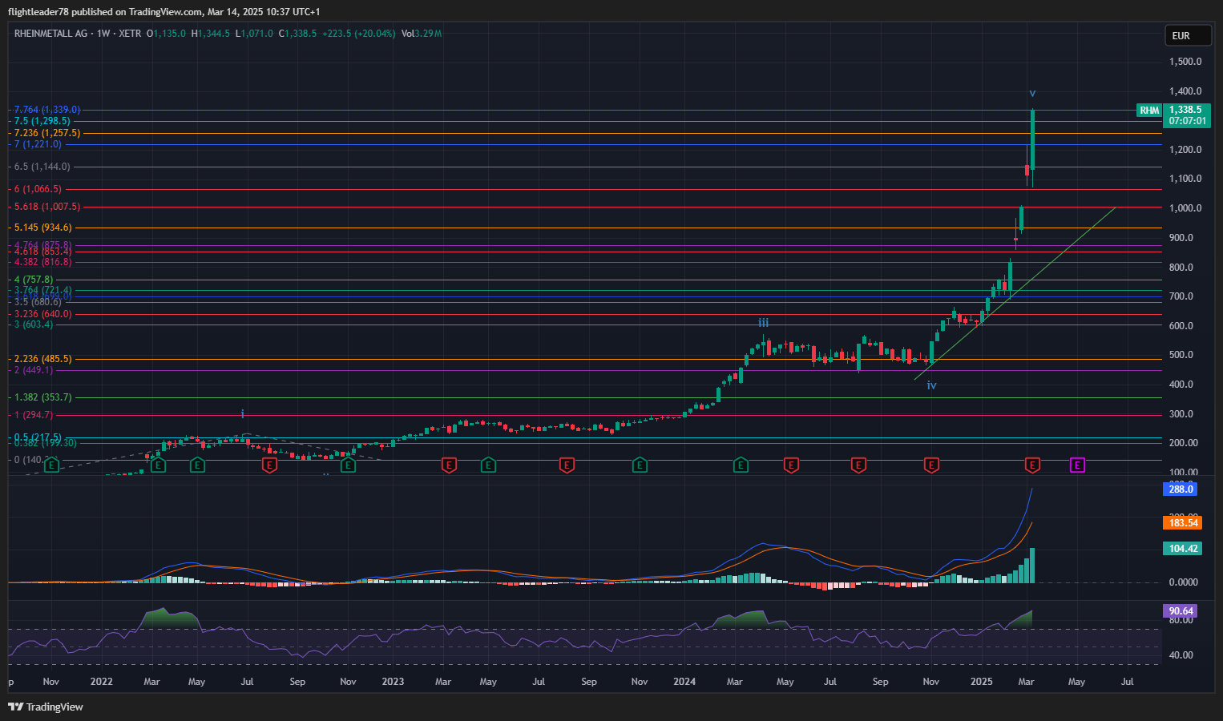Click the green earnings marker at May 2022
The height and width of the screenshot is (721, 1223).
click(197, 465)
